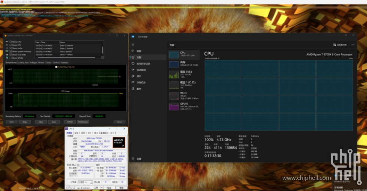Image resolution: width=367 pixels, height=191 pixels.
Task: Click the FurMark icon in the top title bar
Action: 2,2
